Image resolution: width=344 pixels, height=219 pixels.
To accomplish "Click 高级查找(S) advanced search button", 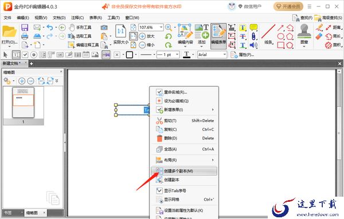I will [328, 18].
